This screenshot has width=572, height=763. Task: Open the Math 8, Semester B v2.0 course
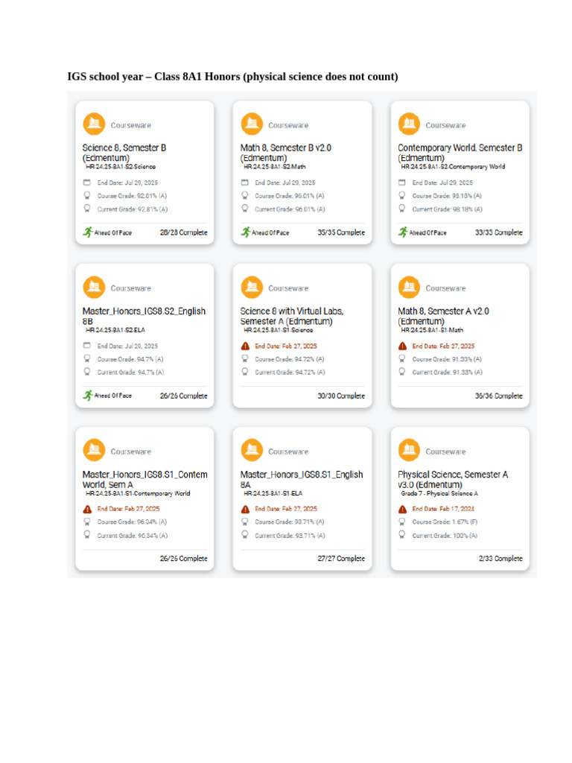tap(285, 153)
